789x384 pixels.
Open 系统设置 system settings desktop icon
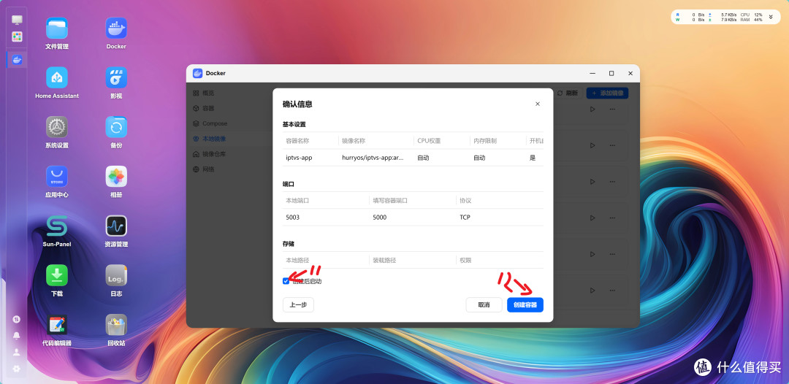[x=57, y=127]
